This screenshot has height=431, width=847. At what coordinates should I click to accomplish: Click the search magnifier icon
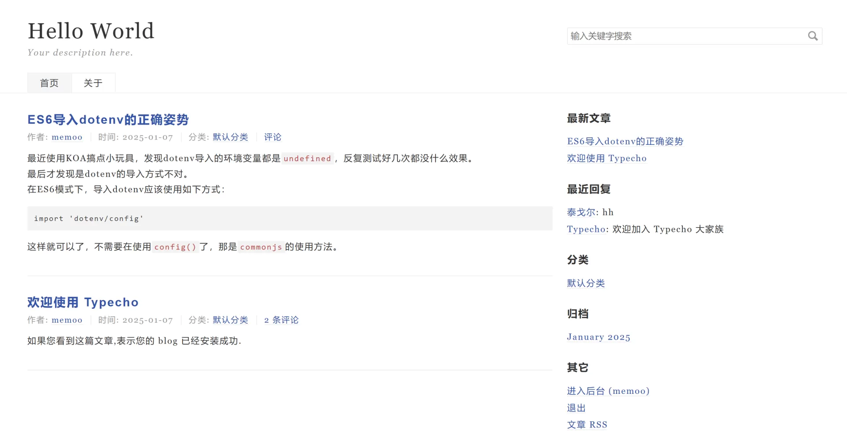pyautogui.click(x=813, y=36)
